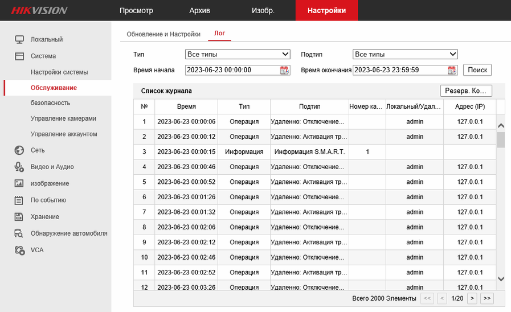511x312 pixels.
Task: Click the Тип column header
Action: pyautogui.click(x=244, y=106)
